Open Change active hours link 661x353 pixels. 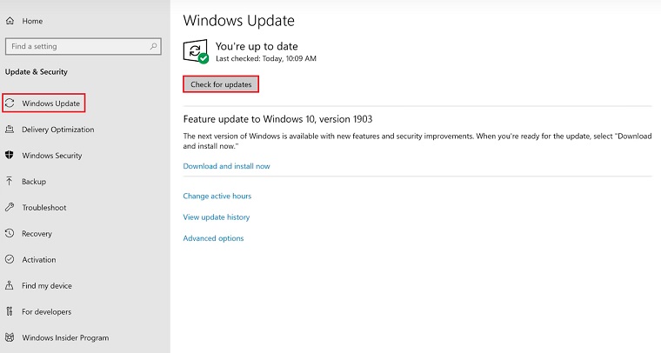click(x=217, y=196)
